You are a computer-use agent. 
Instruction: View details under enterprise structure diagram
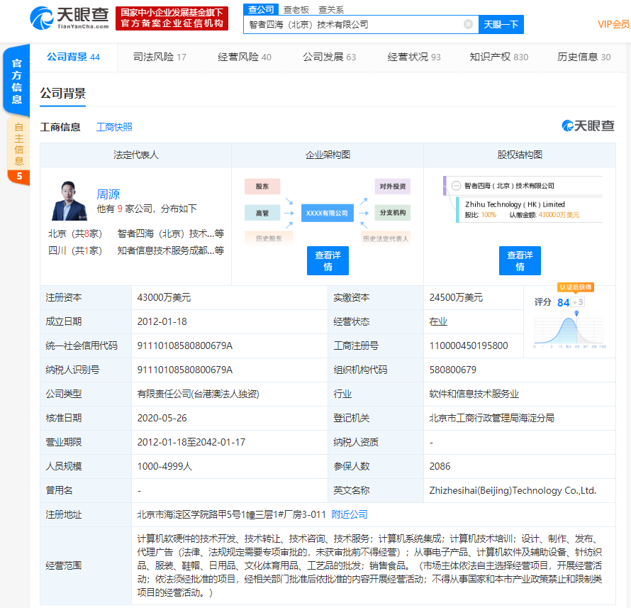[328, 260]
